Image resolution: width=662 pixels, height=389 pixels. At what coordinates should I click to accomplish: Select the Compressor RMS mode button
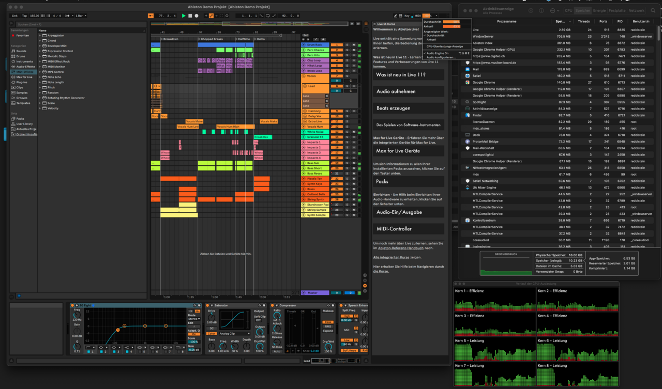(x=328, y=326)
